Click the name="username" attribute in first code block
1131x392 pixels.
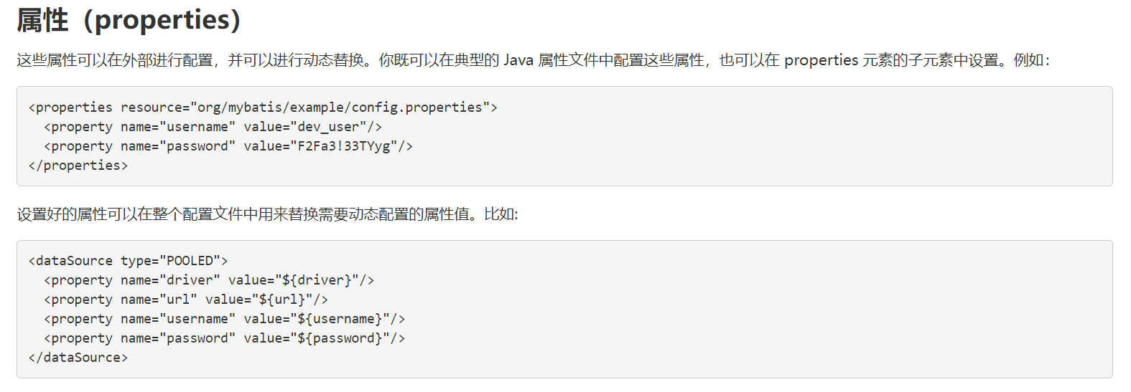pyautogui.click(x=178, y=127)
